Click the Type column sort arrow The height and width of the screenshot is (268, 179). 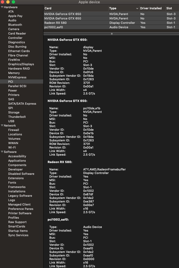[137, 8]
